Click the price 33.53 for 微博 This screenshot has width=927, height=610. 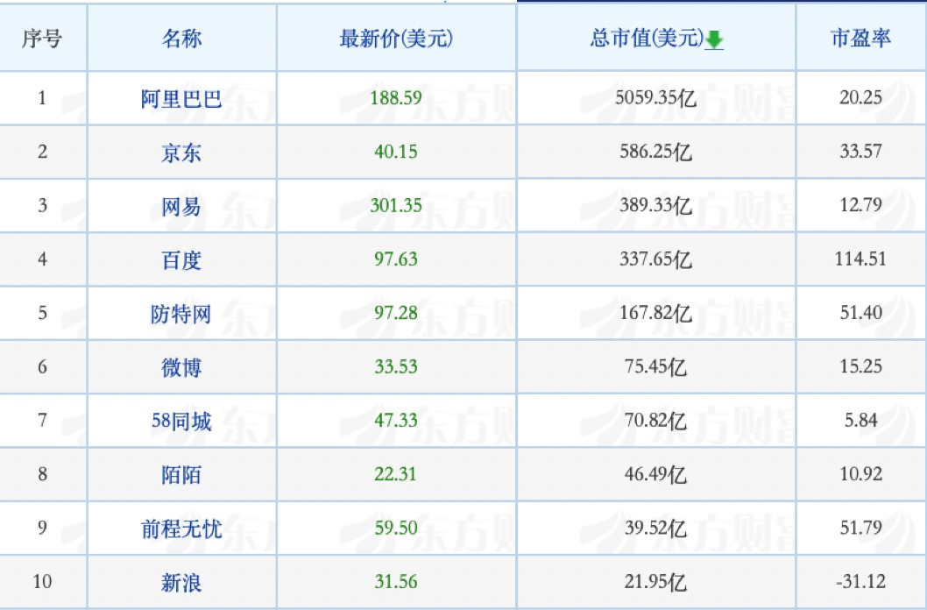[x=396, y=366]
